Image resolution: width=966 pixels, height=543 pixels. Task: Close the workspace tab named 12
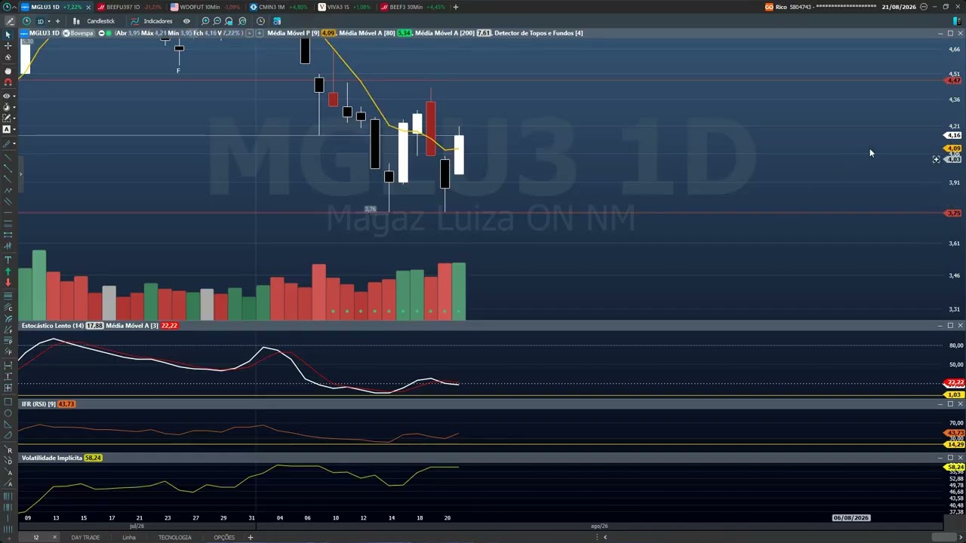pos(54,538)
